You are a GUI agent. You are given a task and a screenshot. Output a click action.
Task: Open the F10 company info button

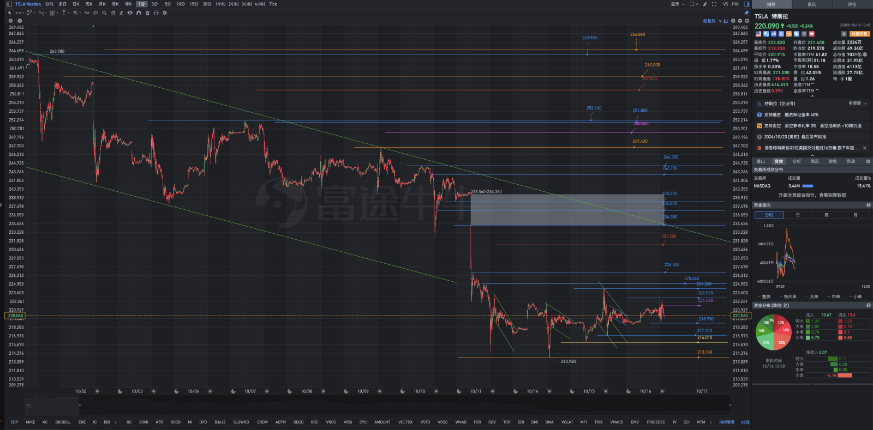click(735, 4)
